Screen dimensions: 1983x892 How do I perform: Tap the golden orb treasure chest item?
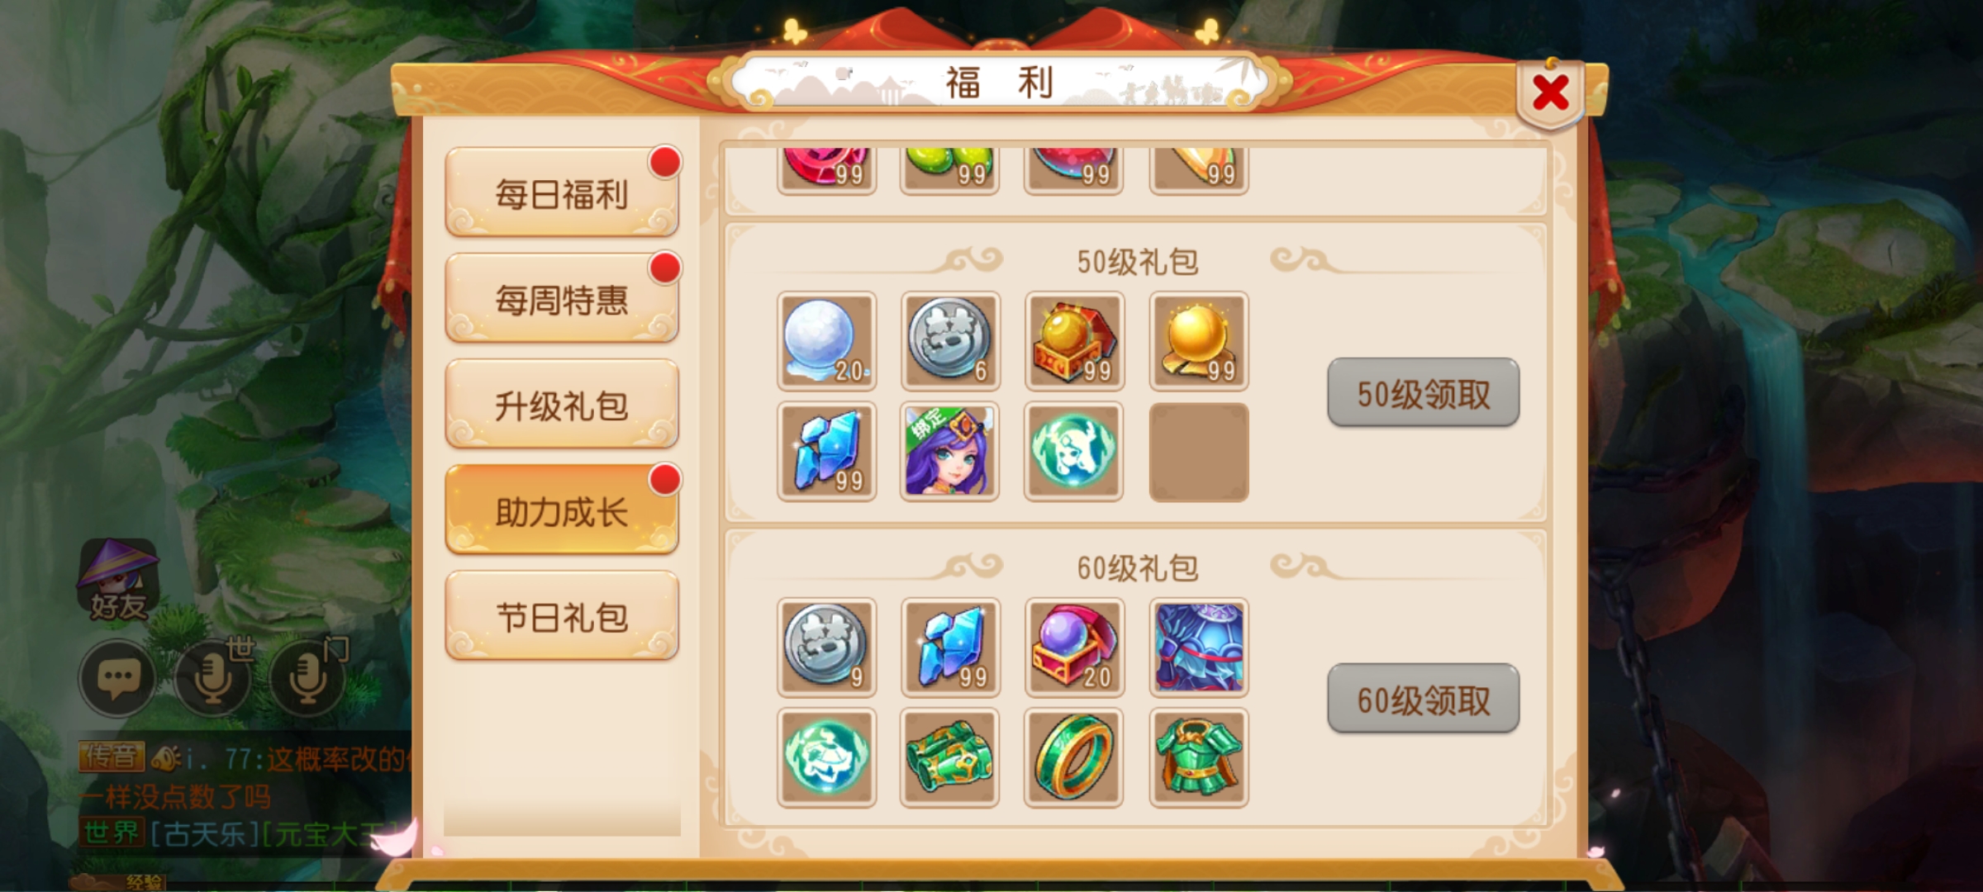[x=1074, y=341]
